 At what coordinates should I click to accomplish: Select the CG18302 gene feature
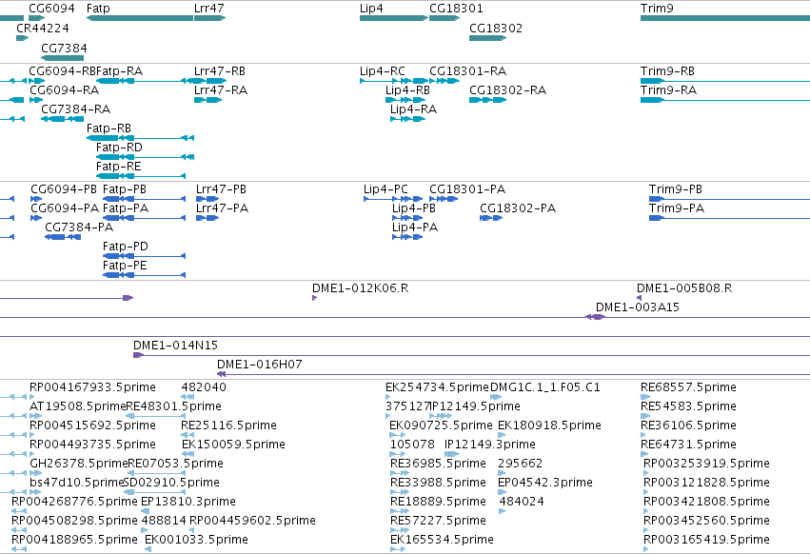(x=487, y=38)
